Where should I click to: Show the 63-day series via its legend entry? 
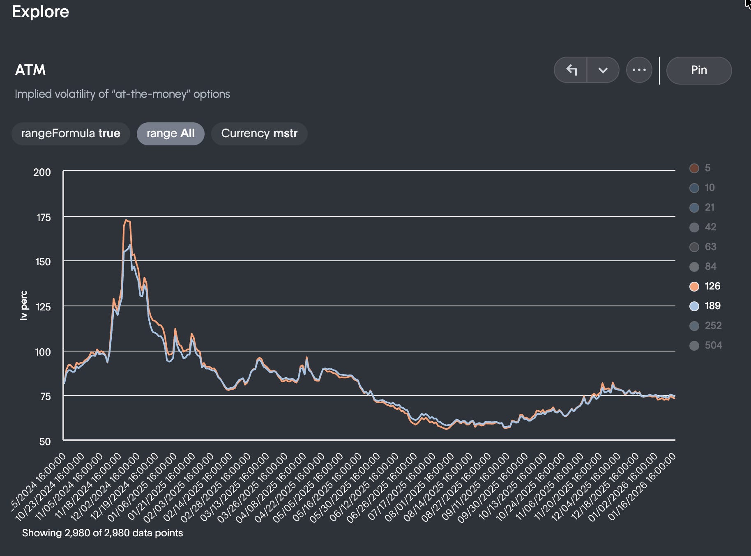point(694,247)
